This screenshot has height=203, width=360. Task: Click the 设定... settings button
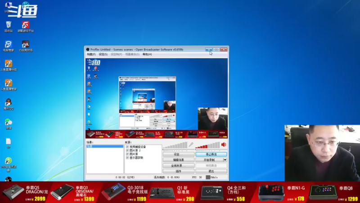(x=178, y=154)
